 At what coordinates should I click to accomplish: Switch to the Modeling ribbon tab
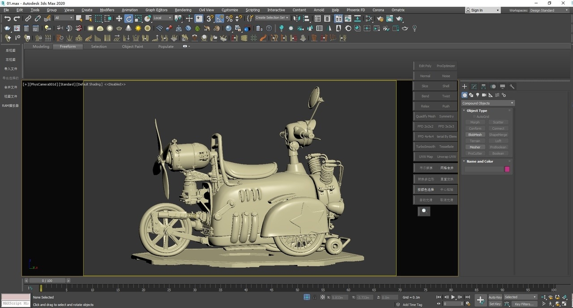(41, 46)
